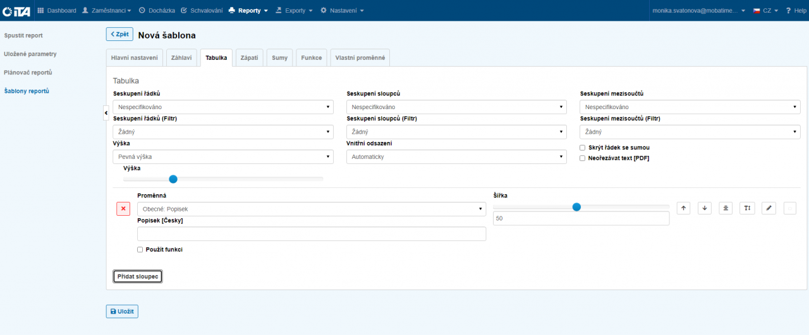Check the Použít funkci checkbox
The width and height of the screenshot is (809, 335).
point(140,250)
